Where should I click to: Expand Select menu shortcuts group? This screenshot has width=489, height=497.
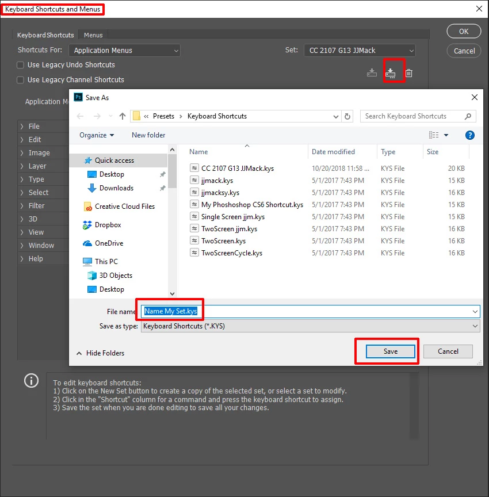tap(22, 193)
